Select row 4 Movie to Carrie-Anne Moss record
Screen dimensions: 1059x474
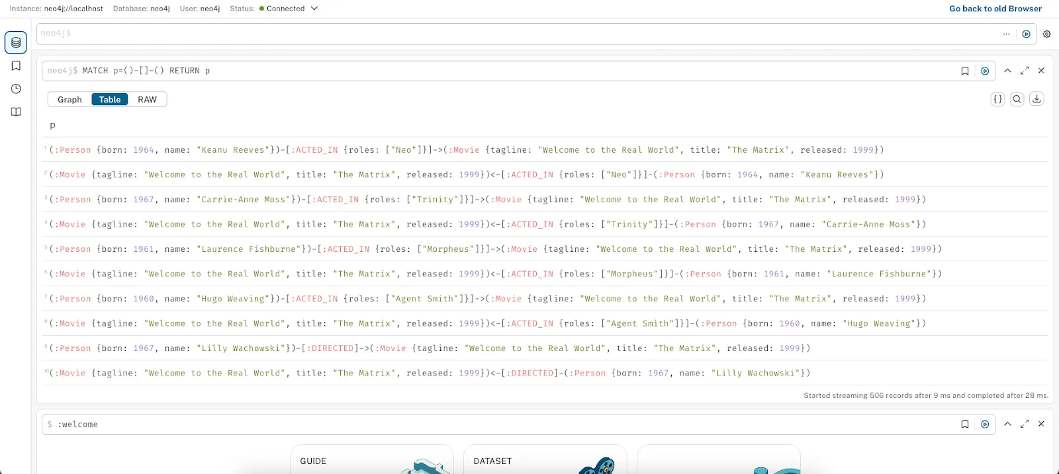(x=545, y=224)
